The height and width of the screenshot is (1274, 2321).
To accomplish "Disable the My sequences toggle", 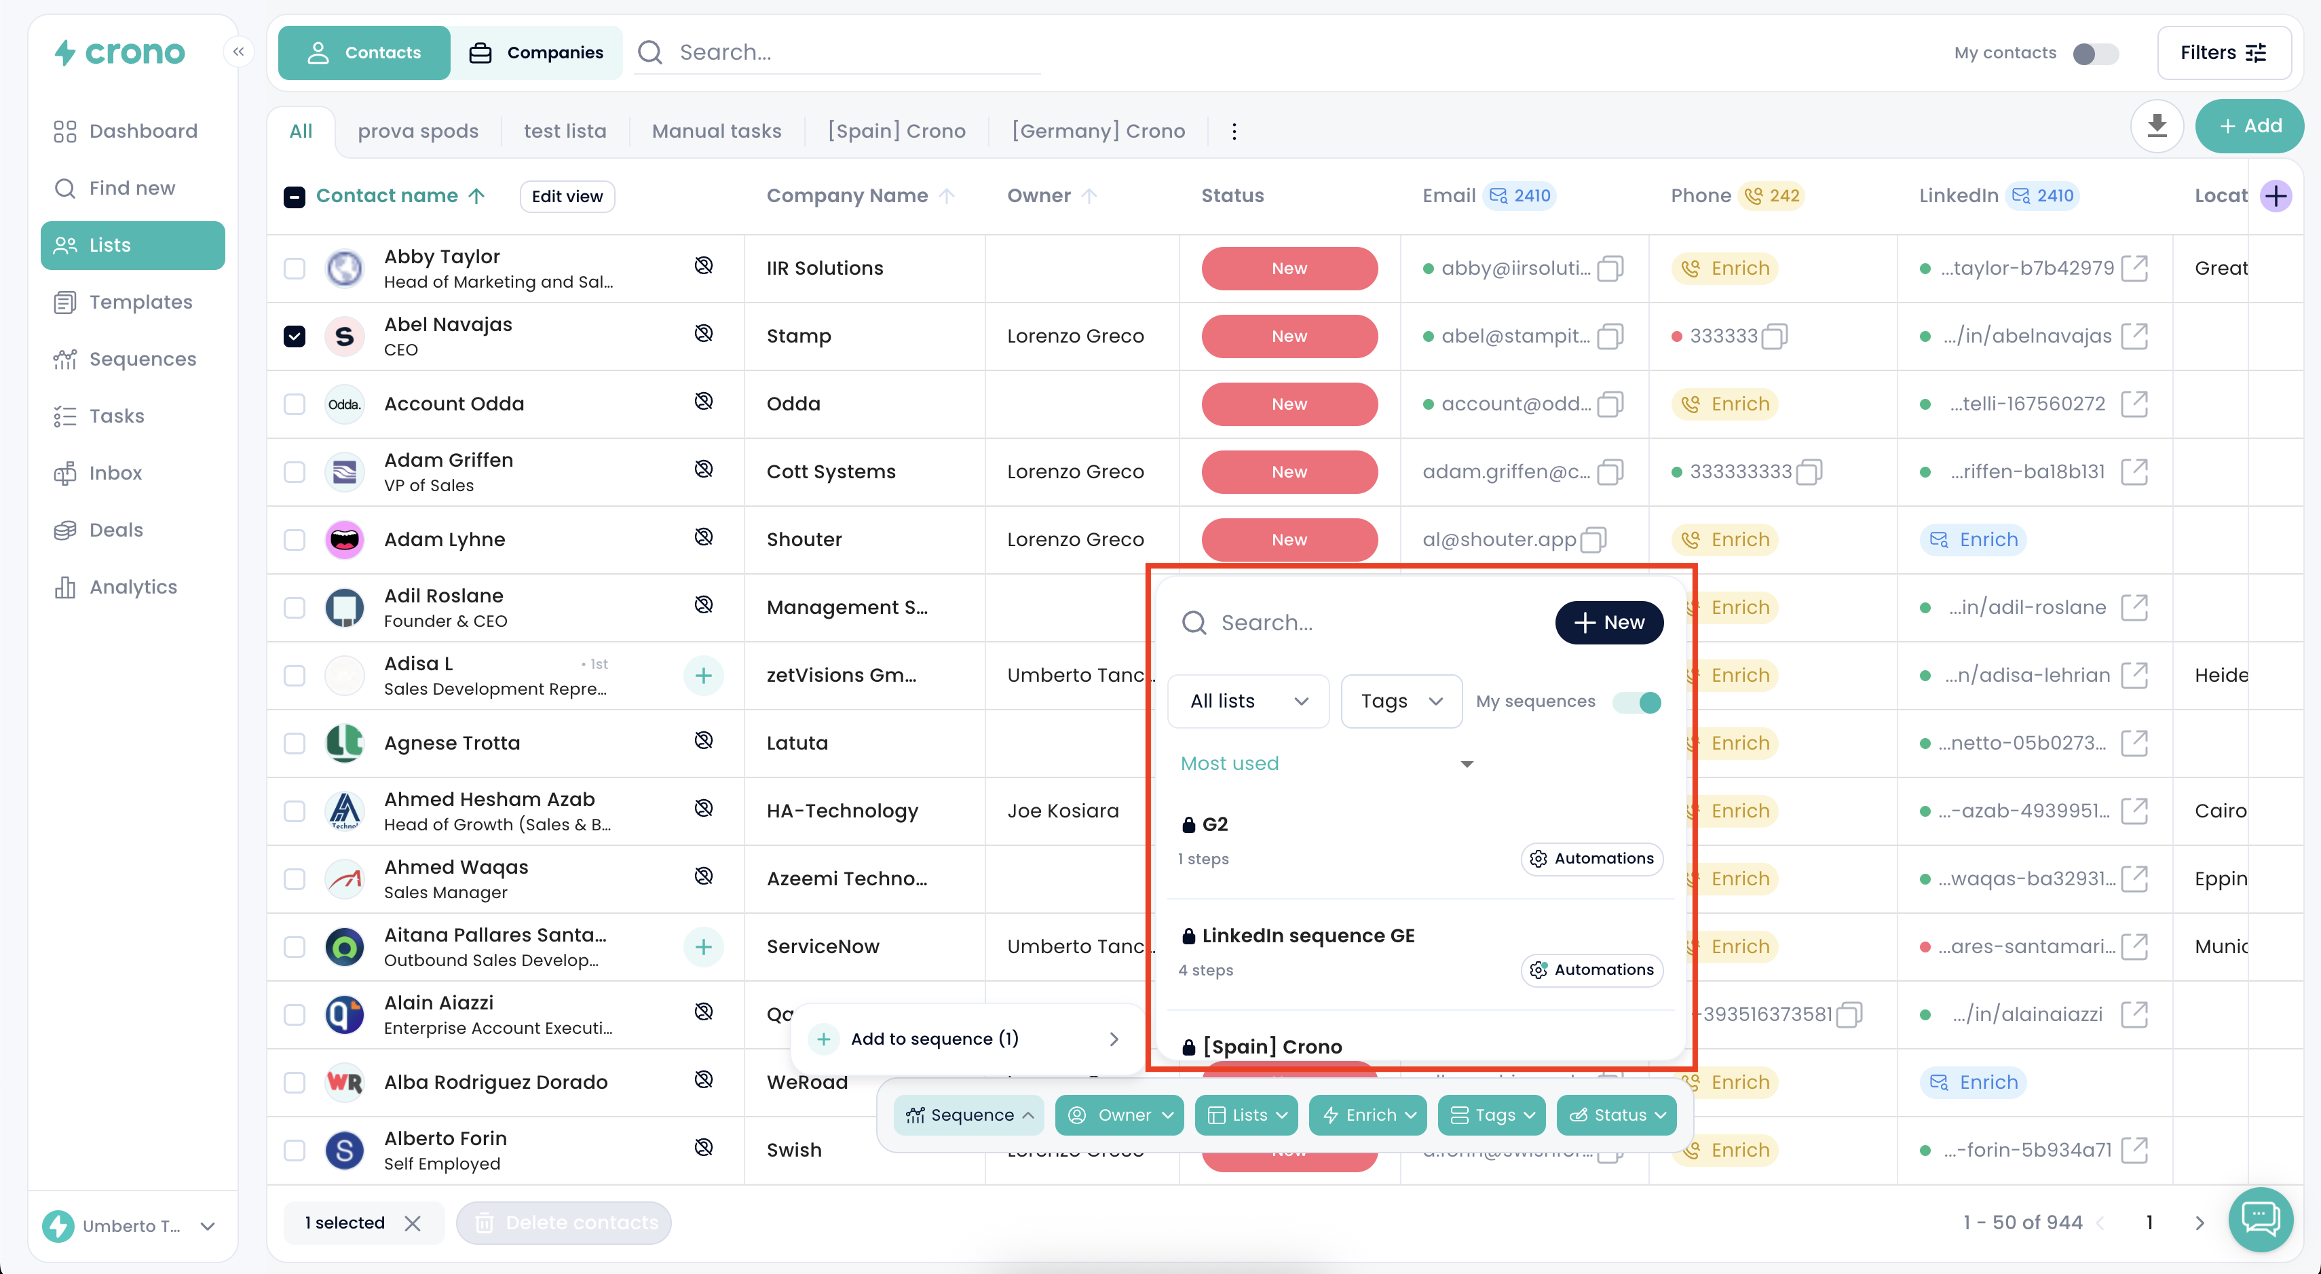I will pos(1637,701).
